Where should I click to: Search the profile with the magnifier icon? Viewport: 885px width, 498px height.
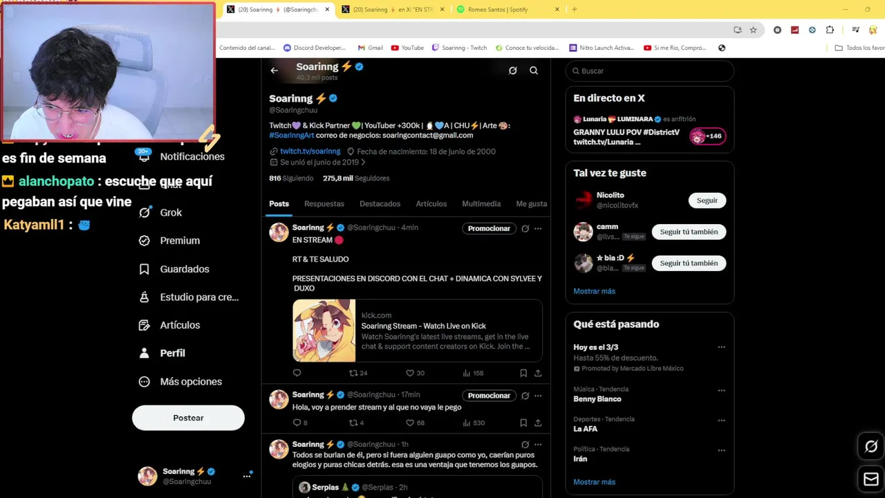pyautogui.click(x=534, y=71)
